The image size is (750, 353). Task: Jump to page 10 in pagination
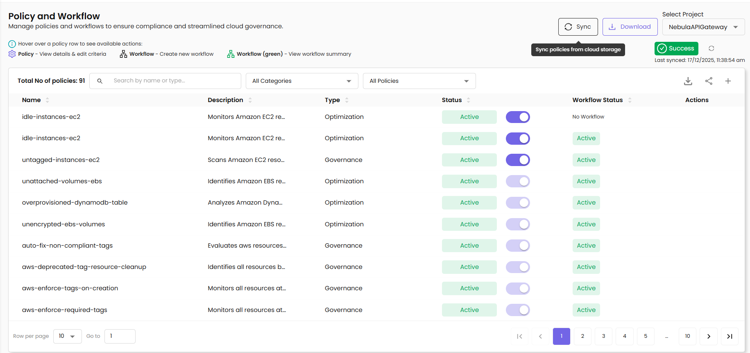(x=687, y=336)
